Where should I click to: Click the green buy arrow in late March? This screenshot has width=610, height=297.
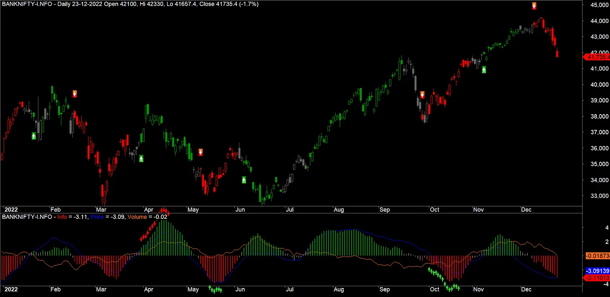click(x=141, y=158)
